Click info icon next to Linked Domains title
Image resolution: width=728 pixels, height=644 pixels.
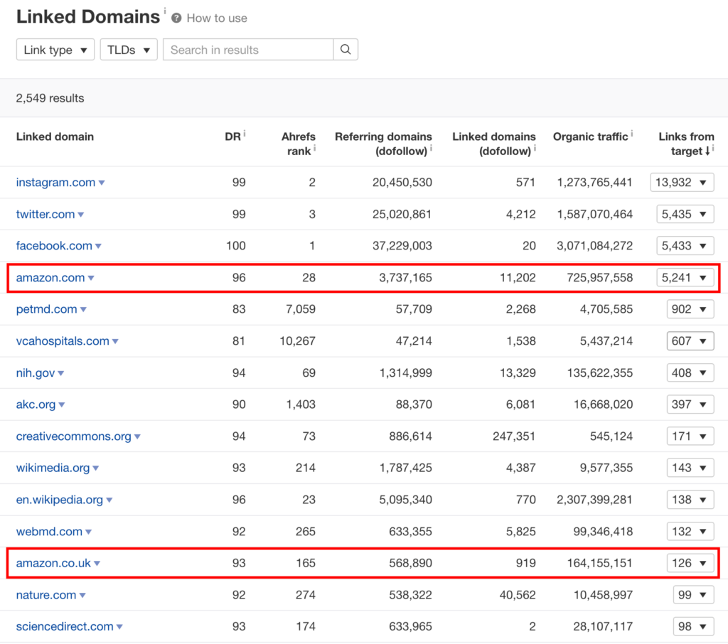tap(165, 10)
